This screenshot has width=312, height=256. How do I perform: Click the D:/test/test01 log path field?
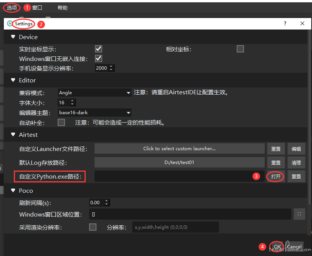(x=179, y=162)
